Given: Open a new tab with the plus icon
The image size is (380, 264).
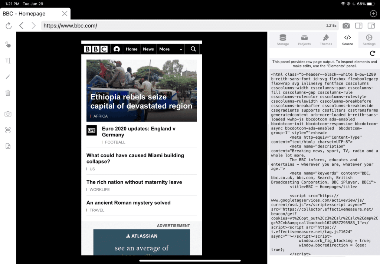Looking at the screenshot, I should pos(373,14).
